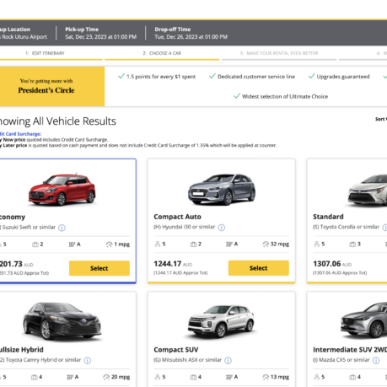This screenshot has width=387, height=387.
Task: Open info icon for Mazda CX5
Action: [x=376, y=360]
